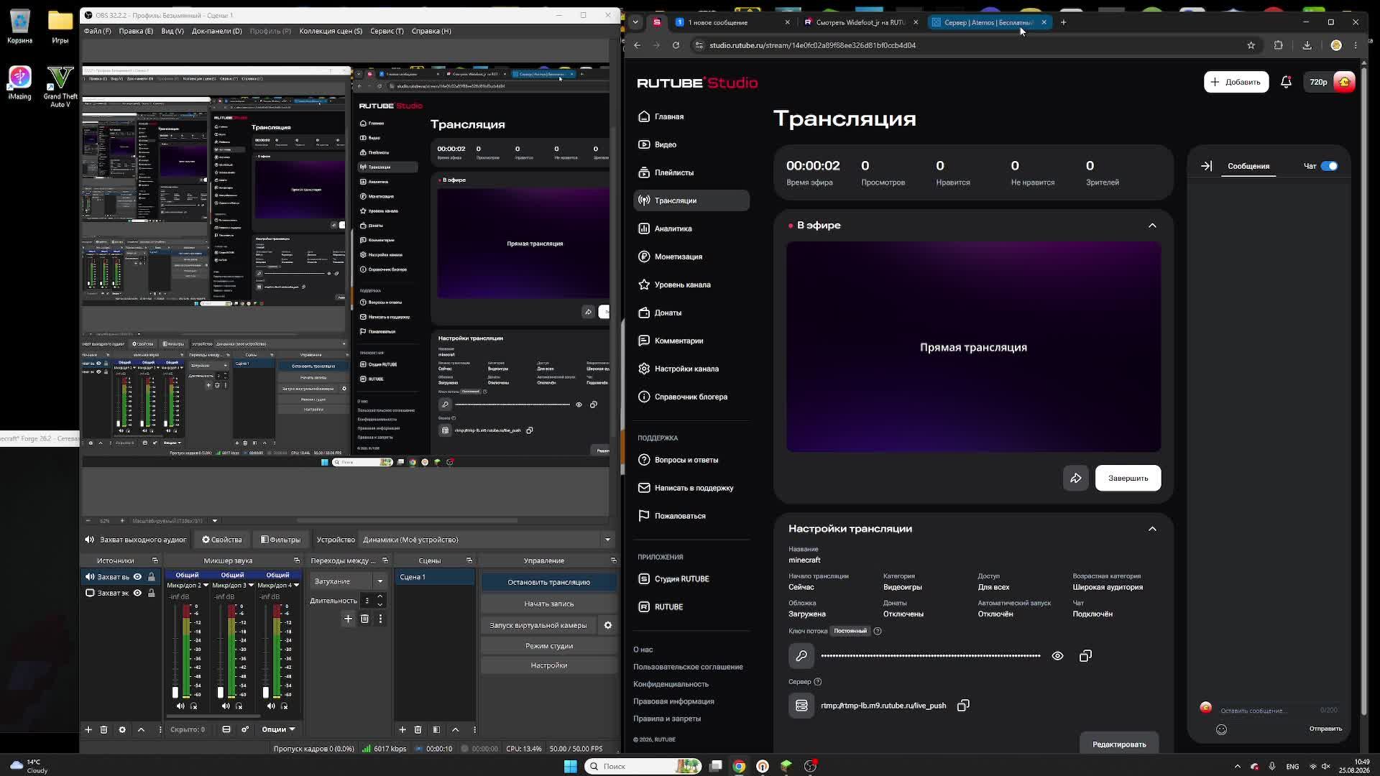Hide the Захват вь source in OBS
1380x776 pixels.
(x=137, y=576)
